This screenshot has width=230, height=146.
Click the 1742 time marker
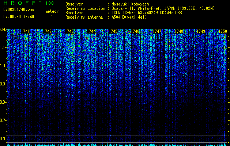coord(48,31)
